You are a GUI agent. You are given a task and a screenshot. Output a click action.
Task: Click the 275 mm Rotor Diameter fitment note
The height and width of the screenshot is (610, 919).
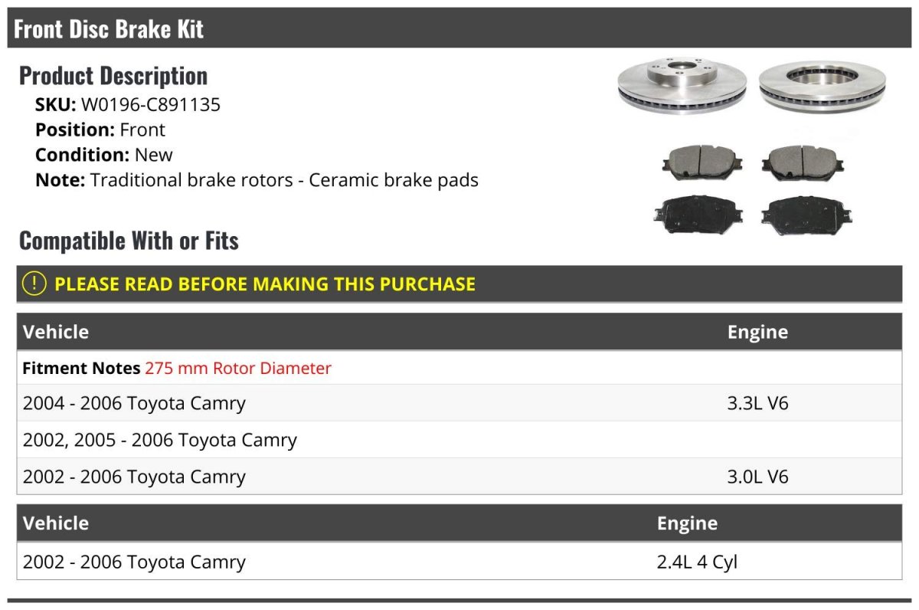click(238, 368)
